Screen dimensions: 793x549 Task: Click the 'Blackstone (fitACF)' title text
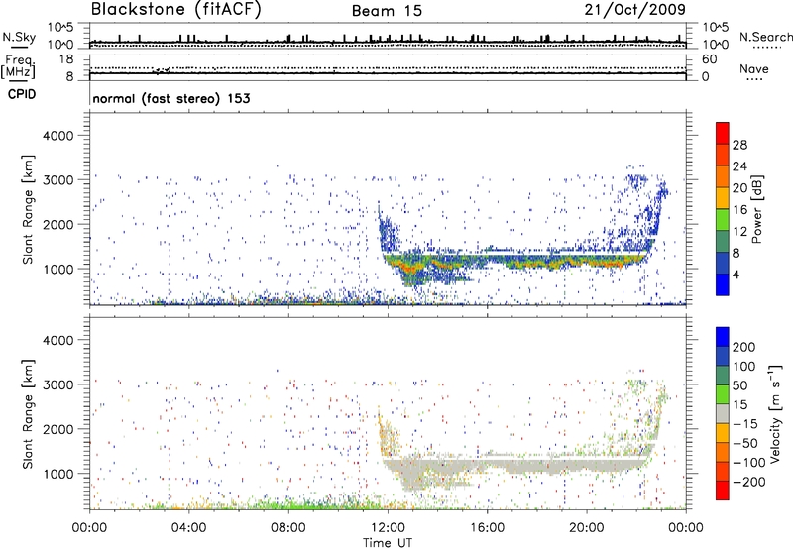176,9
